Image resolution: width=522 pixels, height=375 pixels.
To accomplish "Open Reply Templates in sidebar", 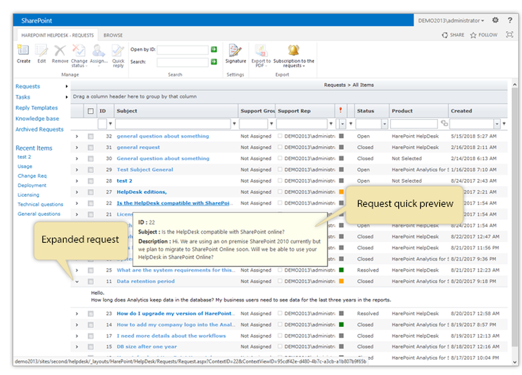I will pos(37,108).
